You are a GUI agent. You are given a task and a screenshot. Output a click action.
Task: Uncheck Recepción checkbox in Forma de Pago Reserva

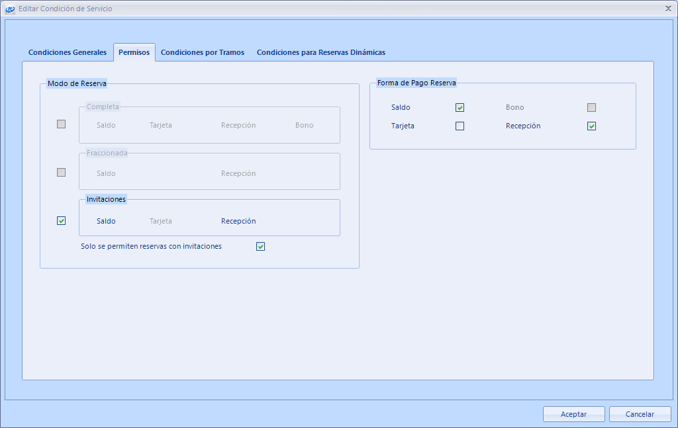click(592, 126)
